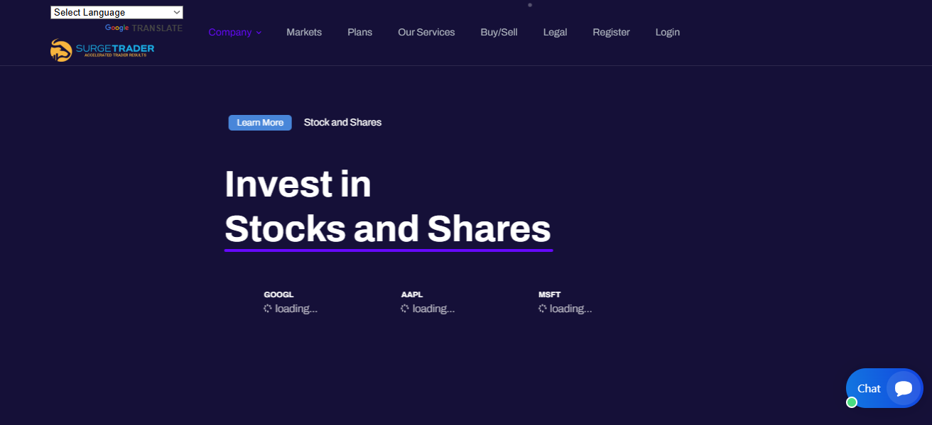932x425 pixels.
Task: Go to the Markets menu item
Action: tap(304, 33)
